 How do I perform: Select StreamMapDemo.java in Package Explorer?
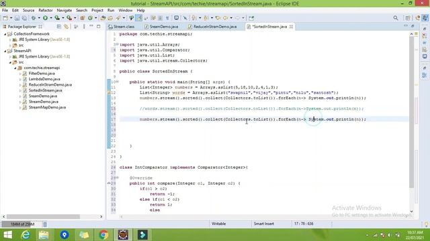coord(47,107)
